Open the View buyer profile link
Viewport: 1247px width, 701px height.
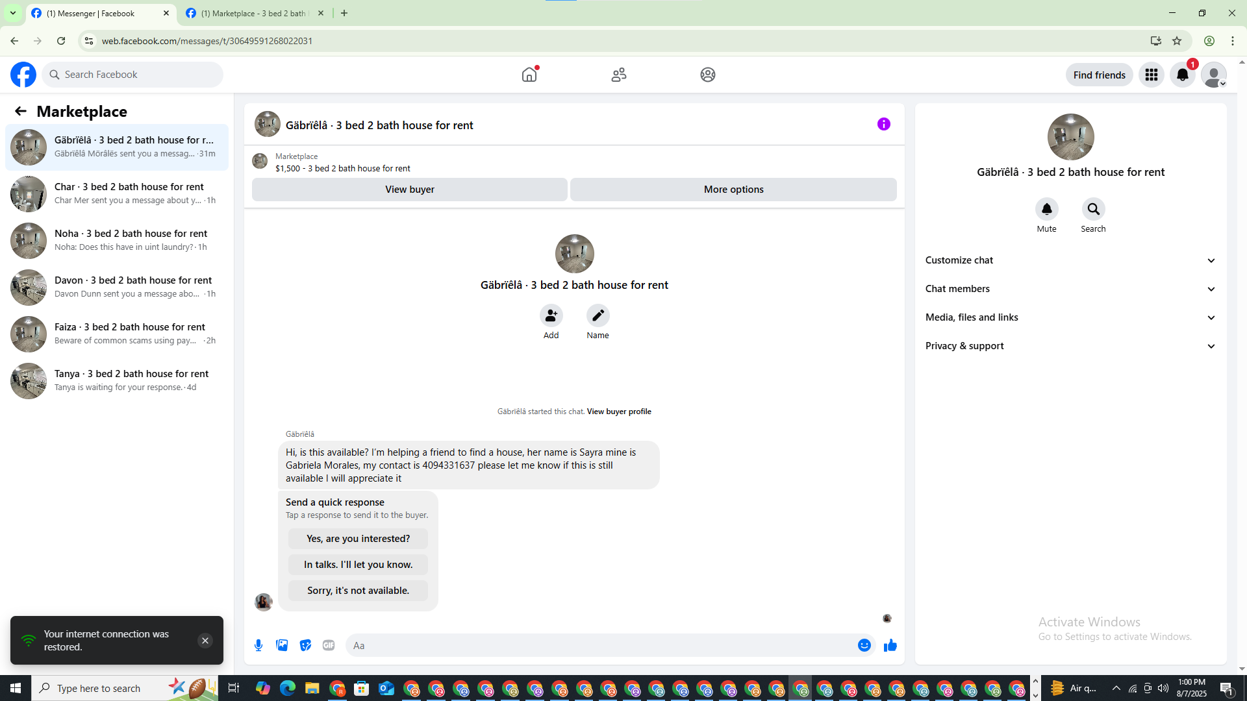click(x=618, y=412)
